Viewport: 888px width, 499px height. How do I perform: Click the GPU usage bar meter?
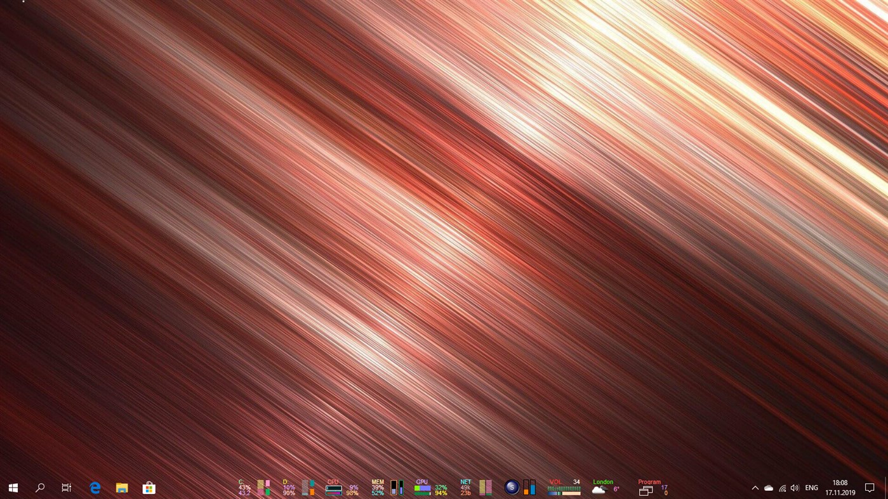(422, 489)
